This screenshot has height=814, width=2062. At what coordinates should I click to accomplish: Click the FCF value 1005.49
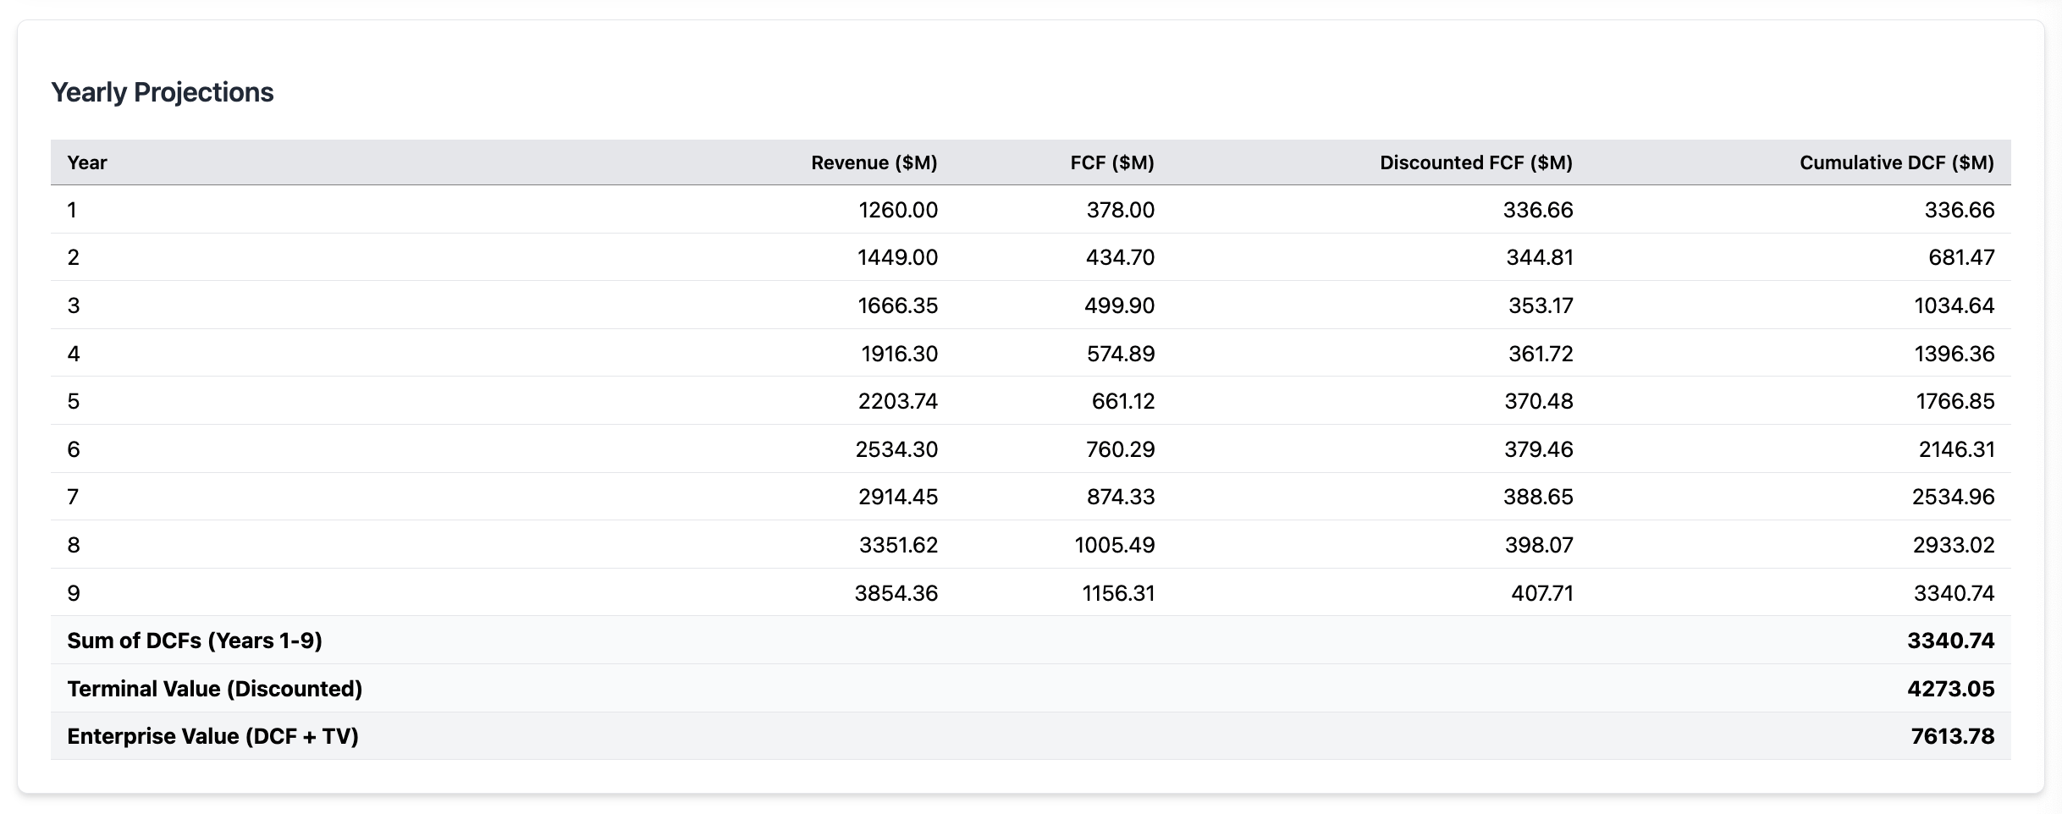[x=1114, y=545]
